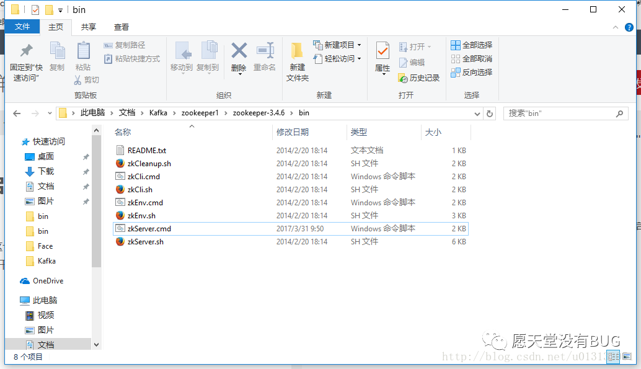
Task: Click Cut (剪切) scissors icon
Action: [x=77, y=80]
